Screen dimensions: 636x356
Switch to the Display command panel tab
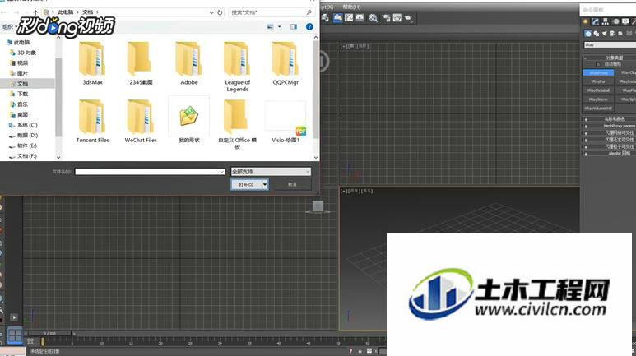pyautogui.click(x=626, y=21)
